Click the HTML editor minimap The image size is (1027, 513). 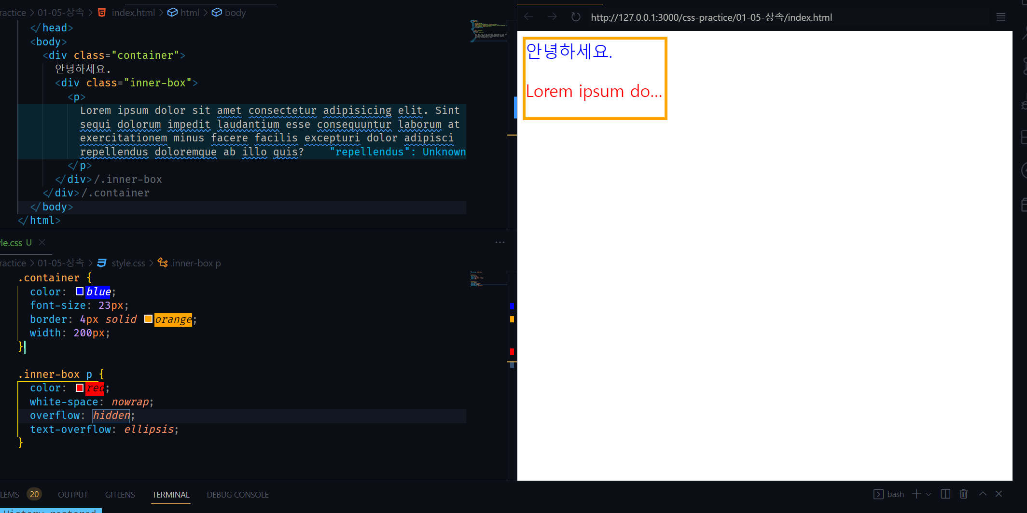(x=488, y=31)
